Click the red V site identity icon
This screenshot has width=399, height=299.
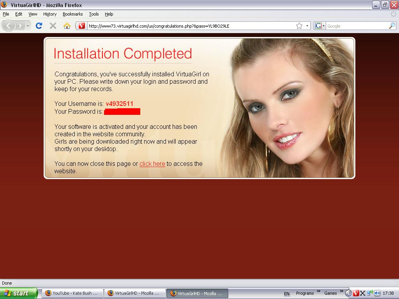coord(82,26)
